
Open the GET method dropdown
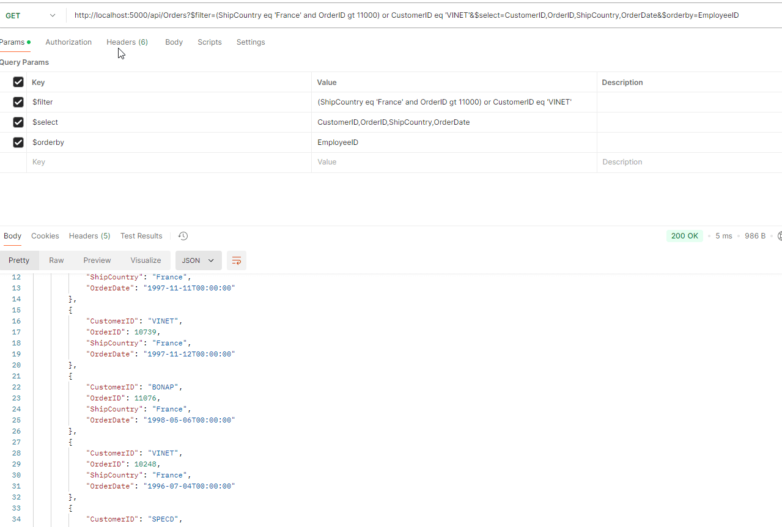coord(29,15)
